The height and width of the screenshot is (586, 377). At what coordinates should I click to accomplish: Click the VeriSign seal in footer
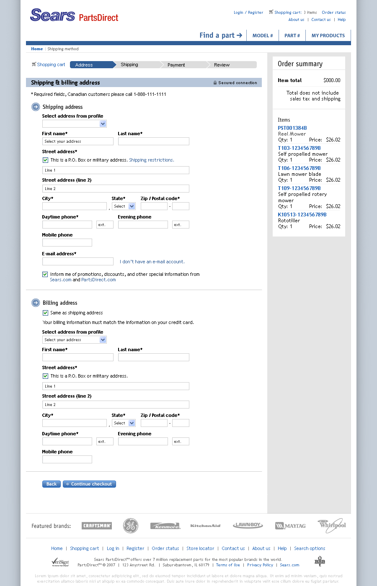pos(60,562)
